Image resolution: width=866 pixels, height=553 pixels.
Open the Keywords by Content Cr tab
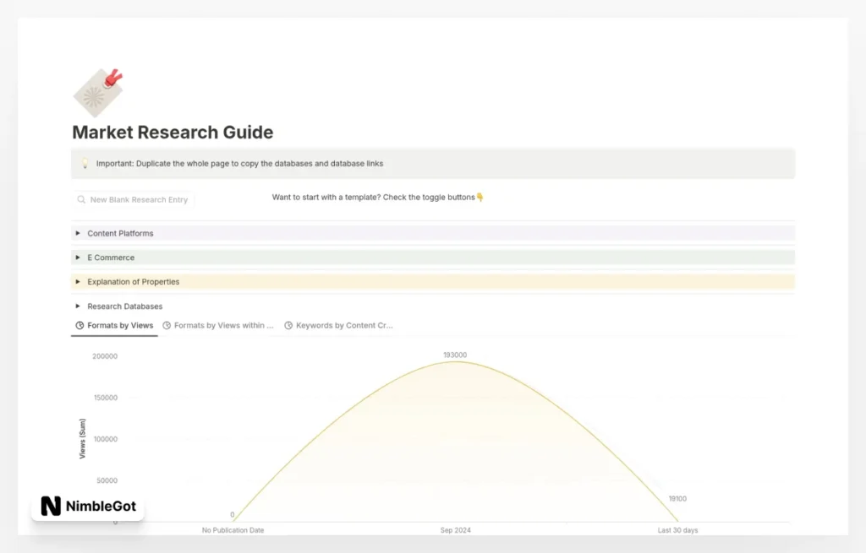click(343, 325)
